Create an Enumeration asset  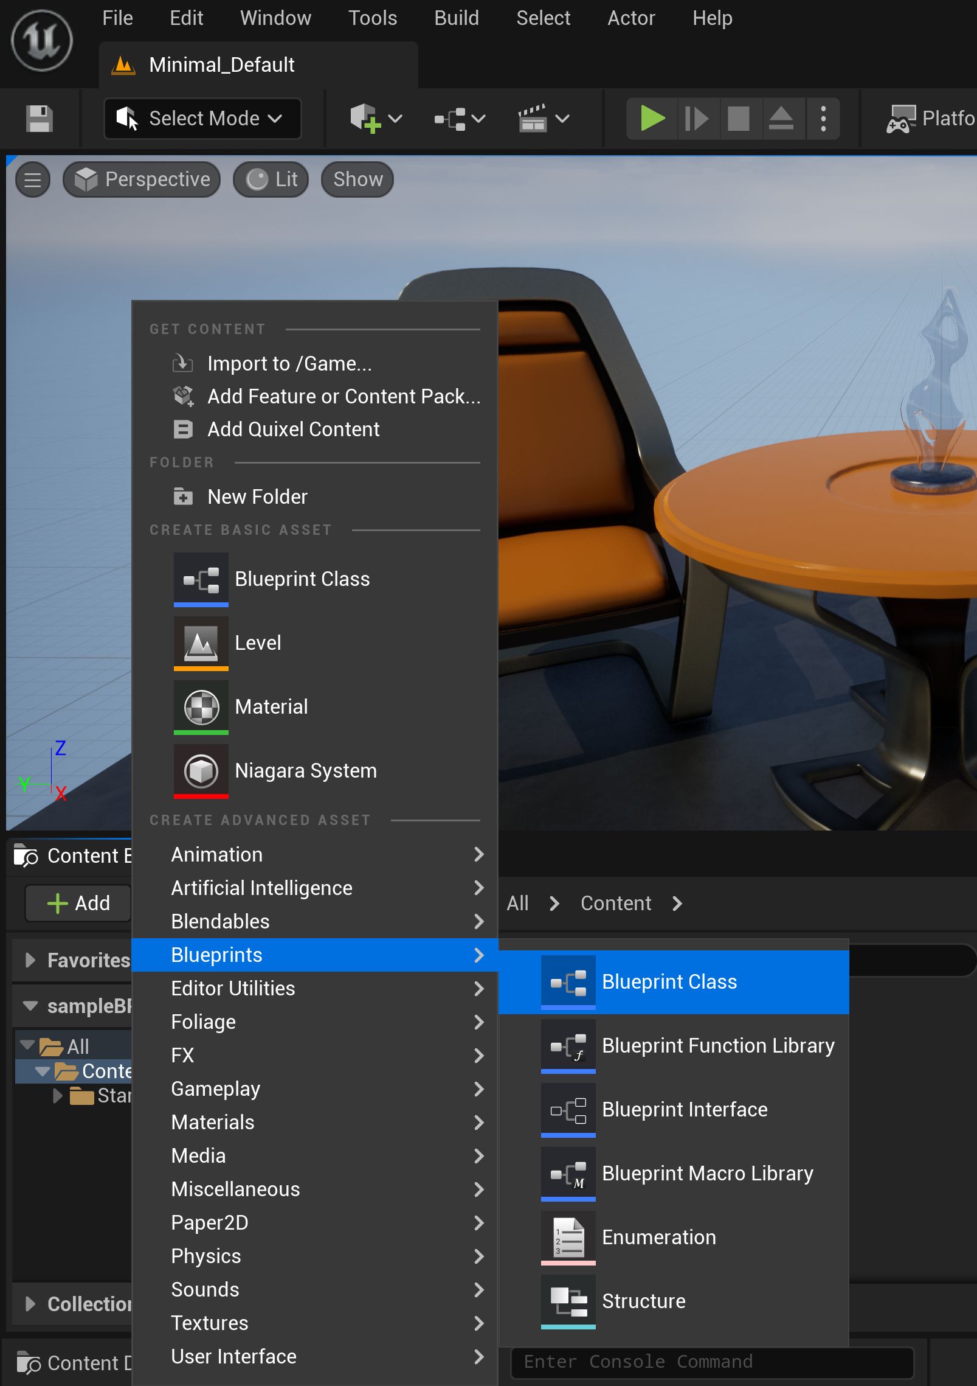(x=658, y=1238)
